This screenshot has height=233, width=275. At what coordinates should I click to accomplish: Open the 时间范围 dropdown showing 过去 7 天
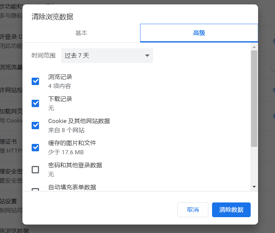click(x=107, y=56)
